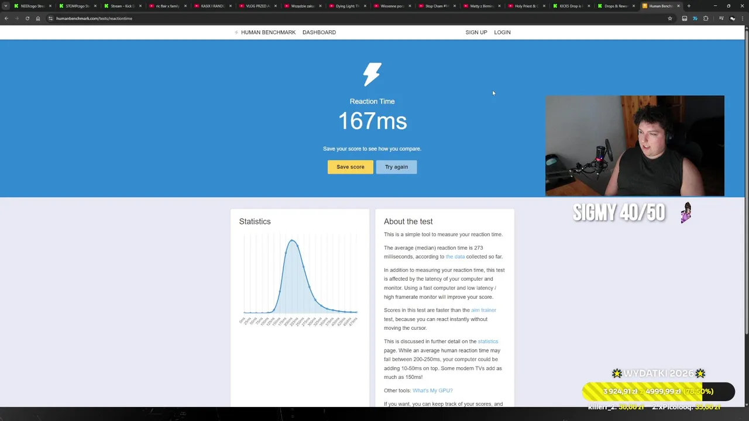Switch to Holy Priest tab
This screenshot has height=421, width=749.
[526, 6]
